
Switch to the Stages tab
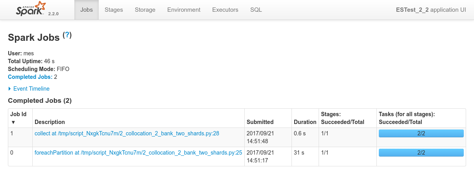click(x=114, y=10)
